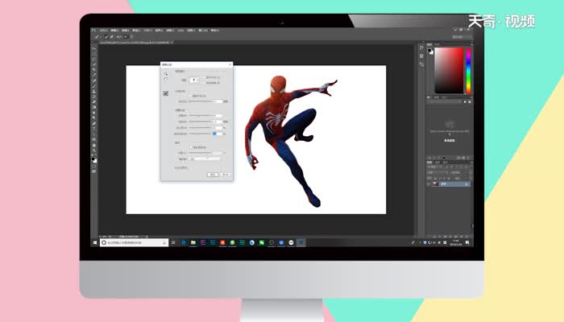Click the foreground color swatch in the Color panel
This screenshot has height=322, width=564.
(x=429, y=51)
